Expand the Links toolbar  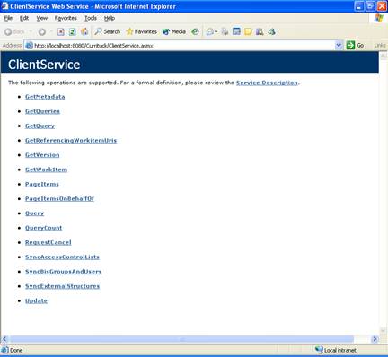click(380, 45)
